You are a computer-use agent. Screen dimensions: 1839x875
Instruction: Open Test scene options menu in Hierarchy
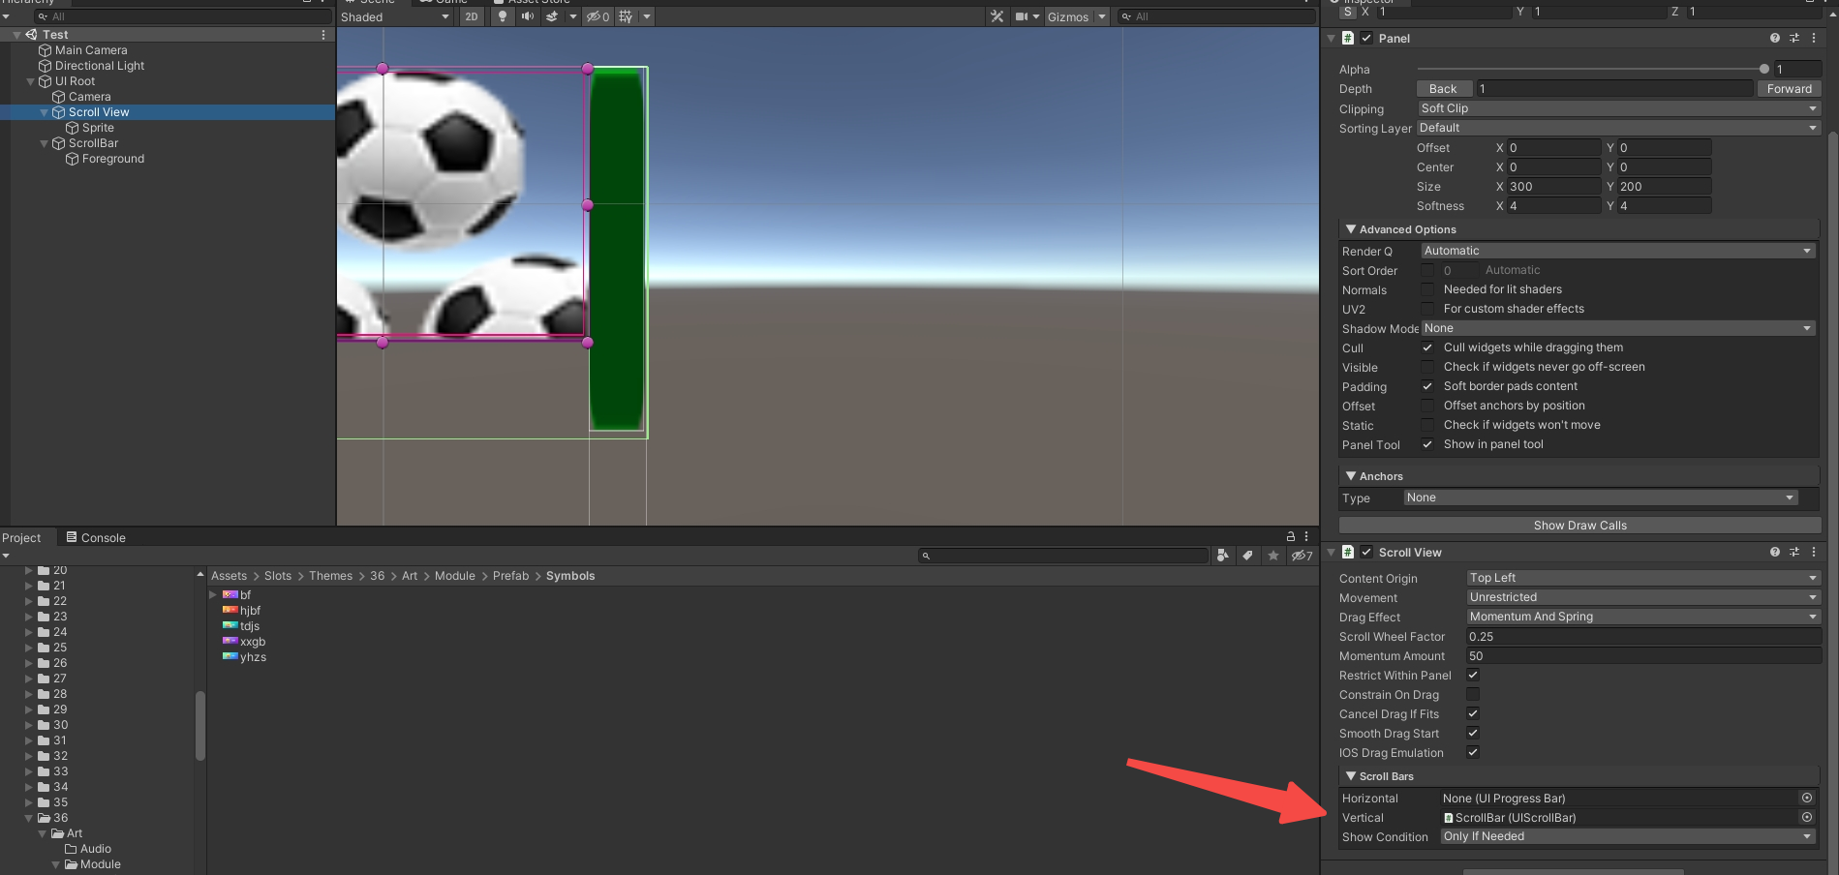pyautogui.click(x=323, y=35)
